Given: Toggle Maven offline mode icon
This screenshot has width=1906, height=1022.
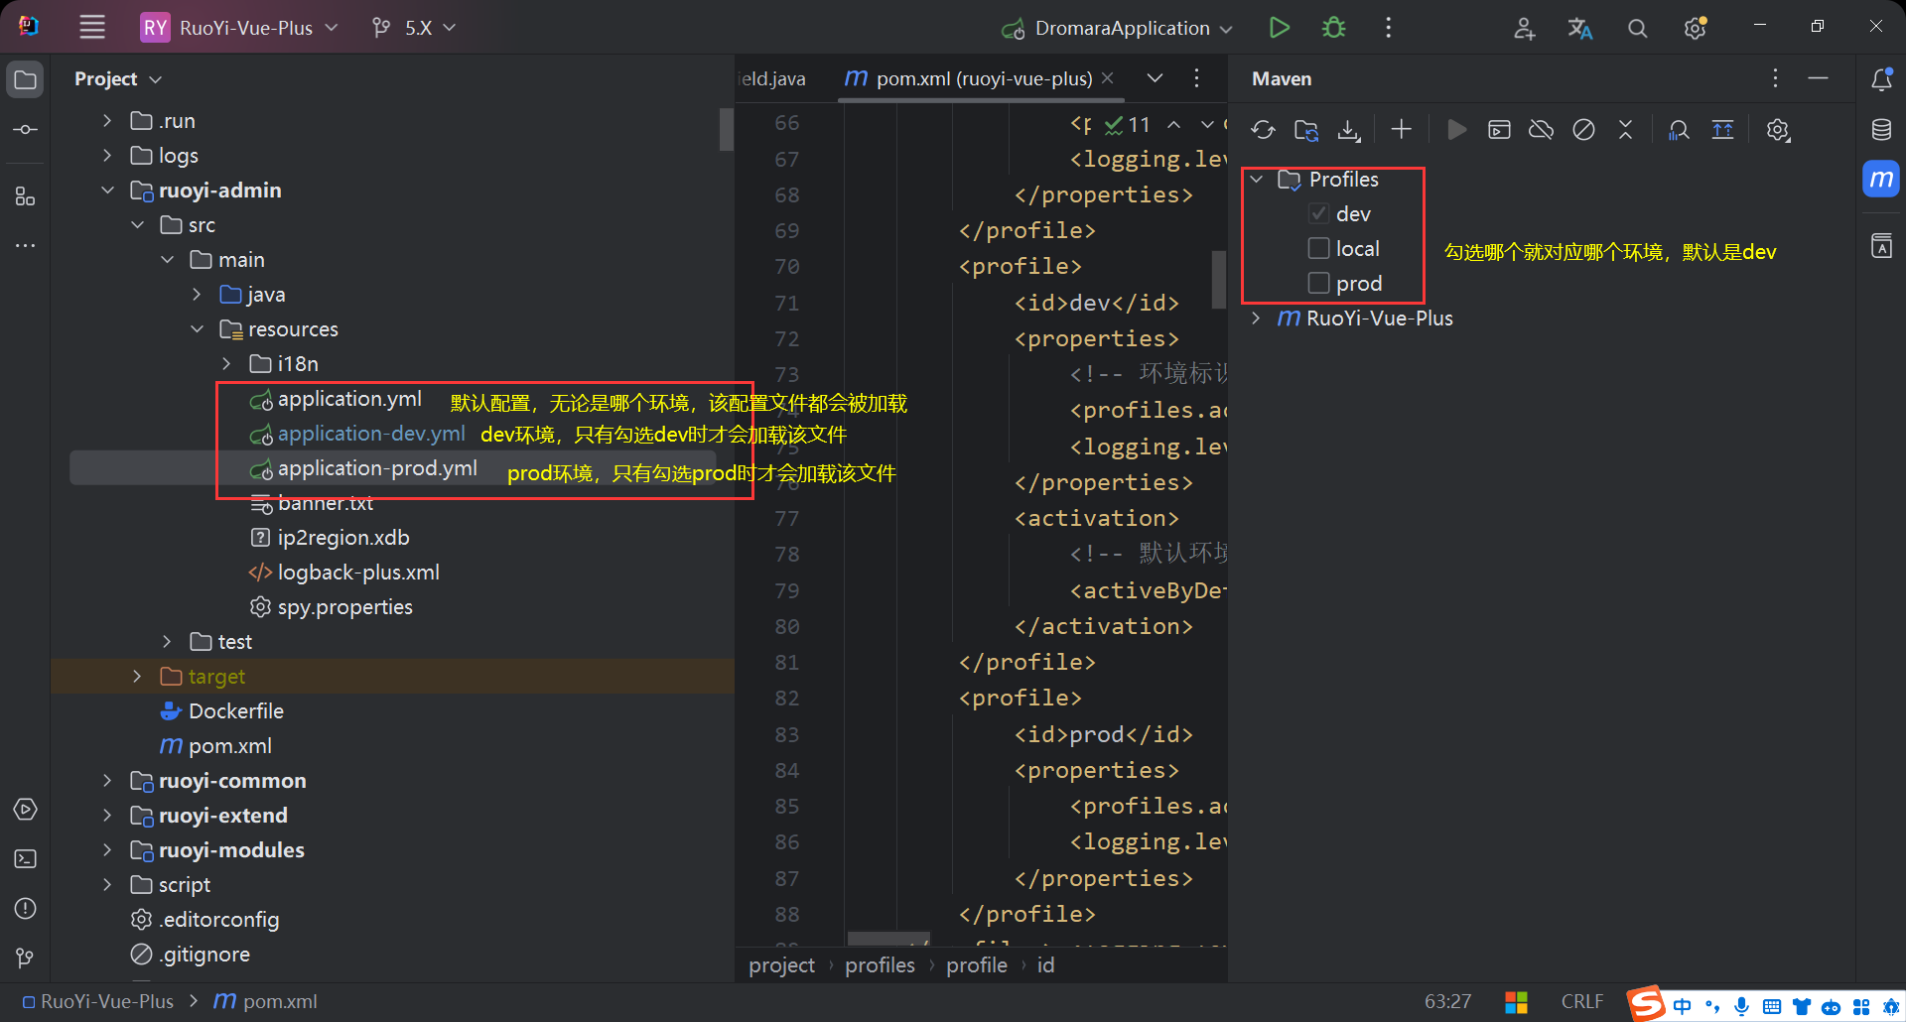Looking at the screenshot, I should point(1541,130).
